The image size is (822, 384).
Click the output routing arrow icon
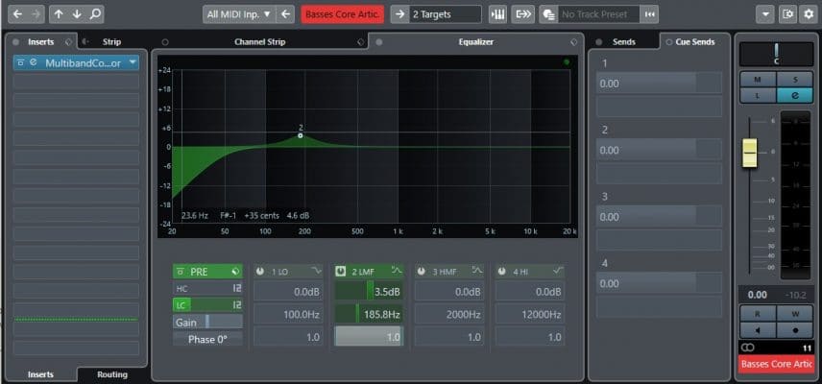(523, 14)
